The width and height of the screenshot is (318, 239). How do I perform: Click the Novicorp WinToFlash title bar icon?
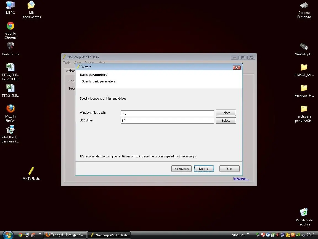tap(64, 57)
